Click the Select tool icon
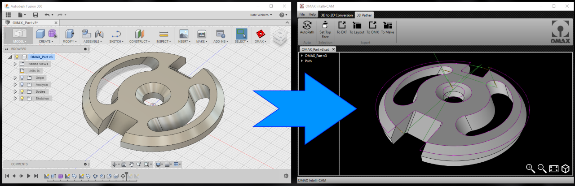This screenshot has width=575, height=186. tap(241, 34)
